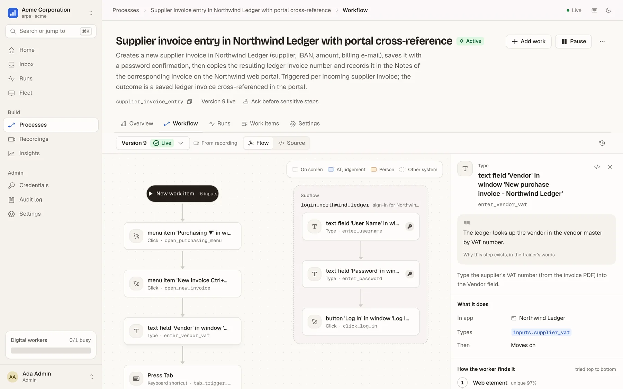
Task: Switch to the Work items tab
Action: point(260,124)
